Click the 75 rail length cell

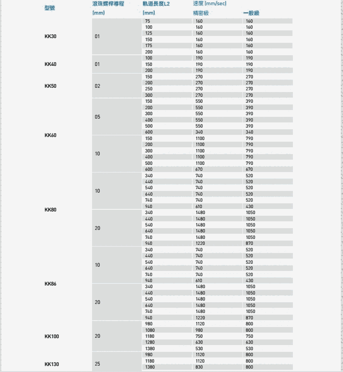[148, 21]
